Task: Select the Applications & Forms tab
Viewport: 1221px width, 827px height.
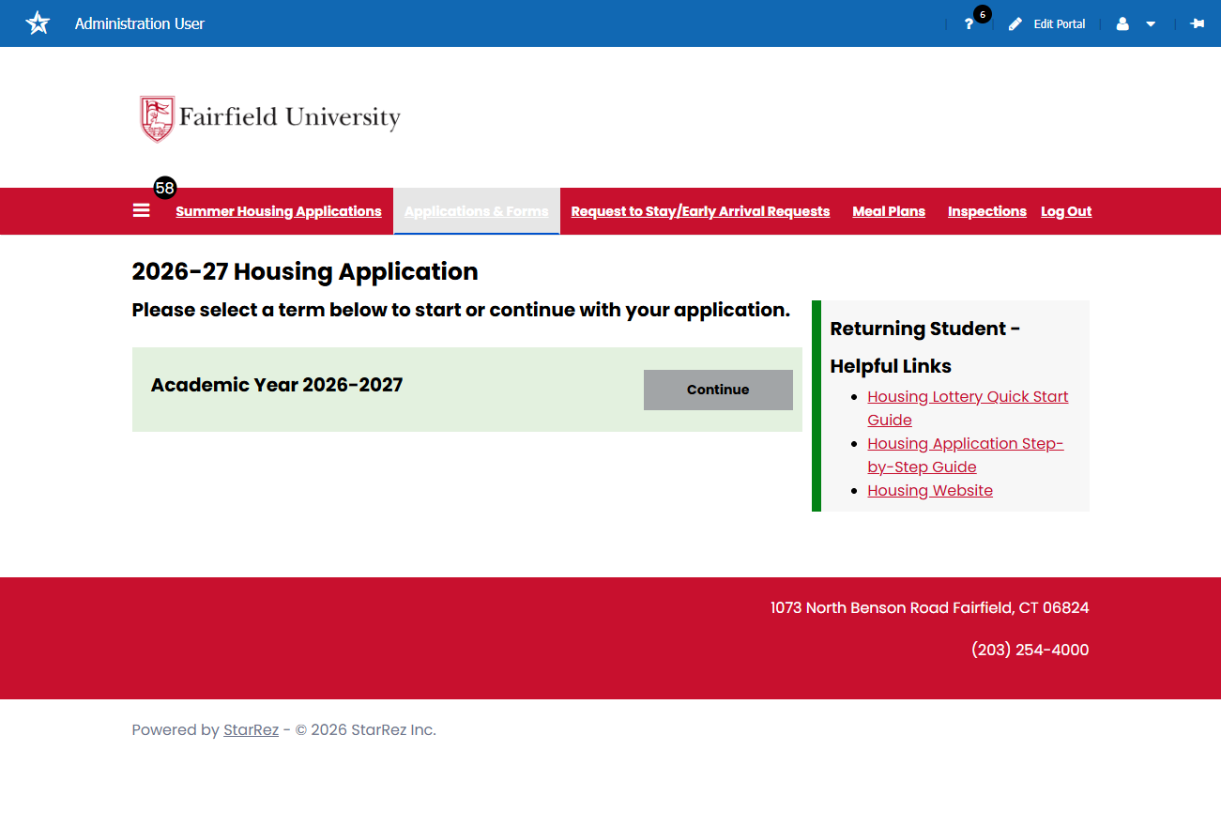Action: pos(477,211)
